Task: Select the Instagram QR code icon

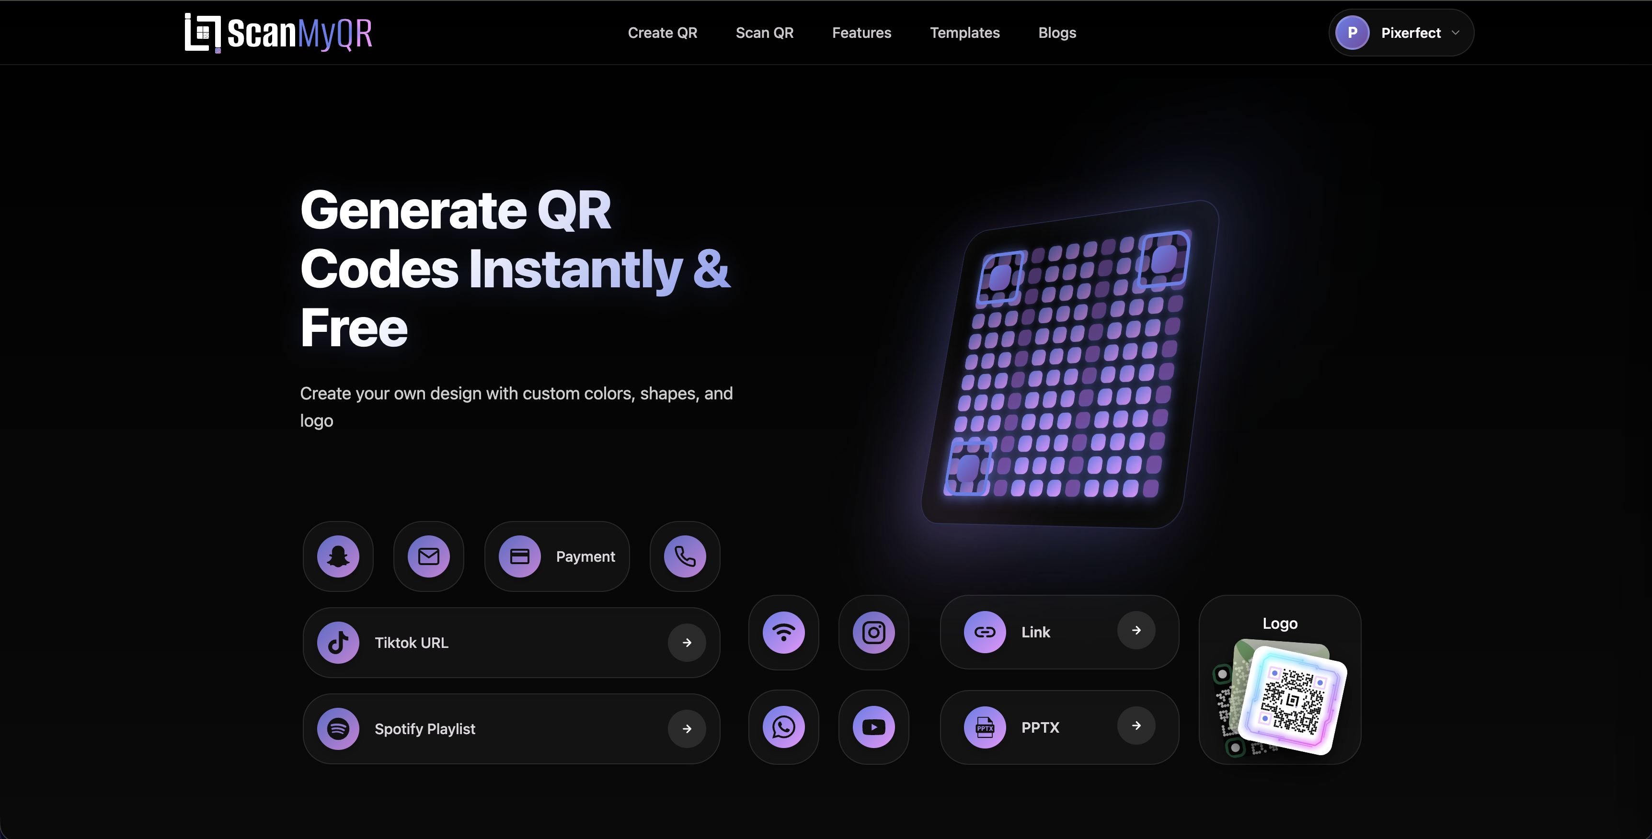Action: [x=873, y=633]
